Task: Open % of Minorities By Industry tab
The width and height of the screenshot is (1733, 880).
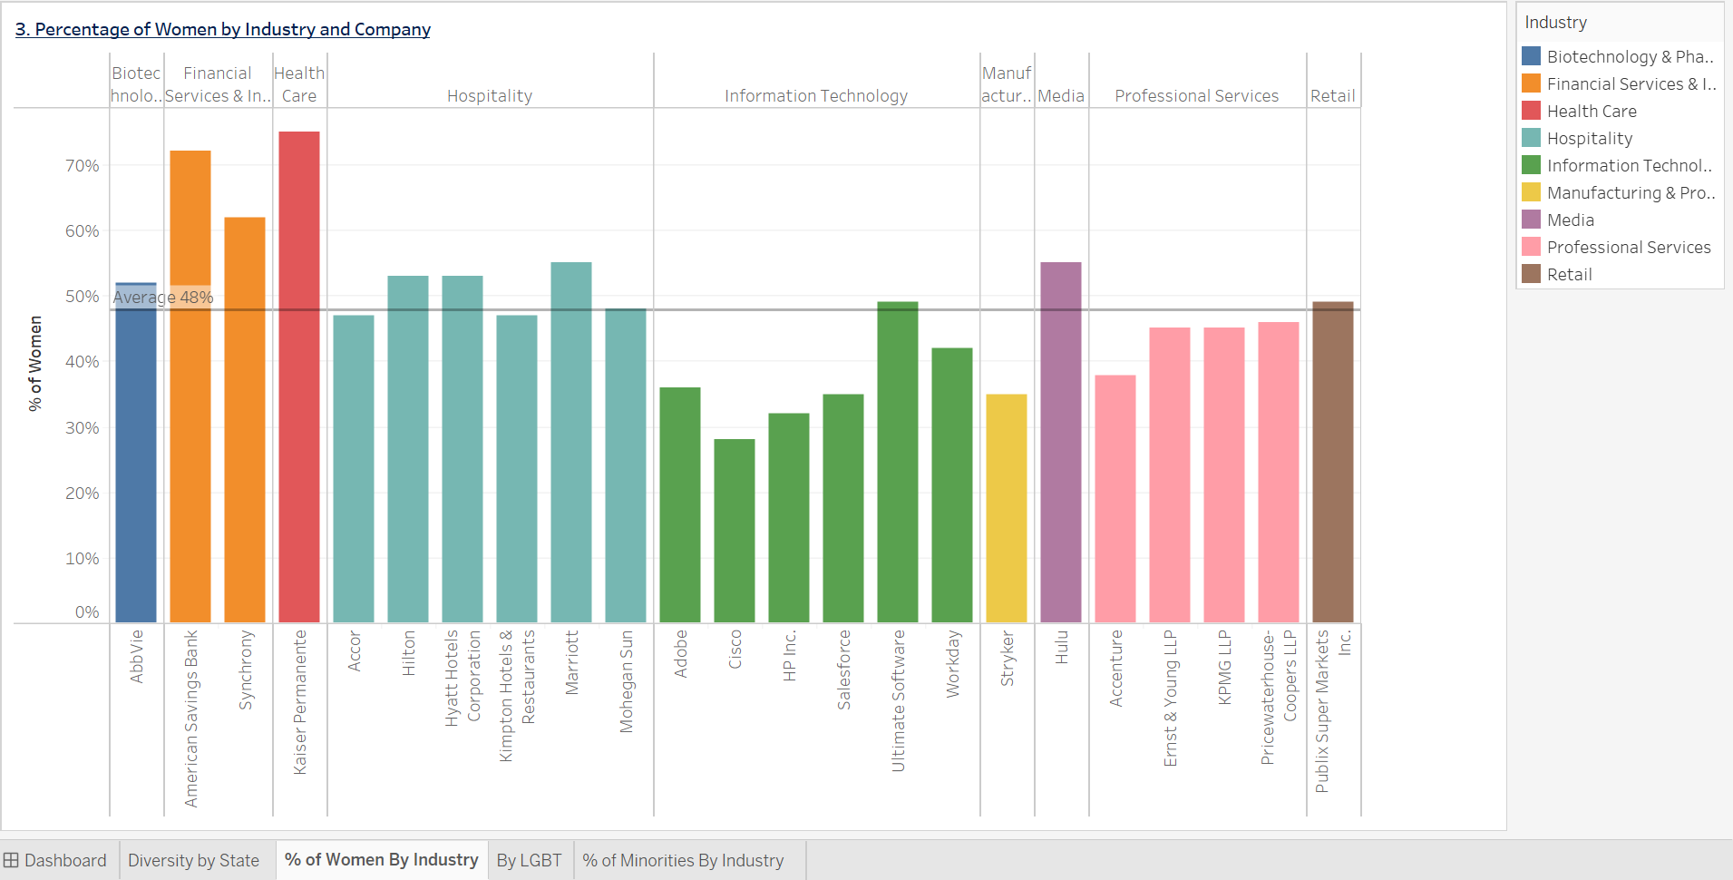Action: (x=683, y=860)
